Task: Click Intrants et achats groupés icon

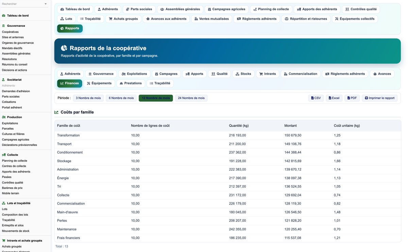Action: point(4,240)
